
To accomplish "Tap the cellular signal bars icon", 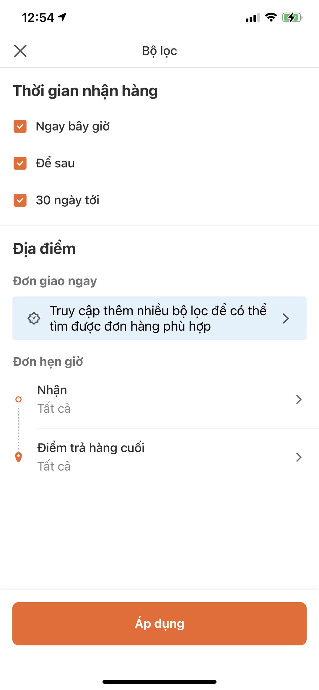I will [x=253, y=18].
